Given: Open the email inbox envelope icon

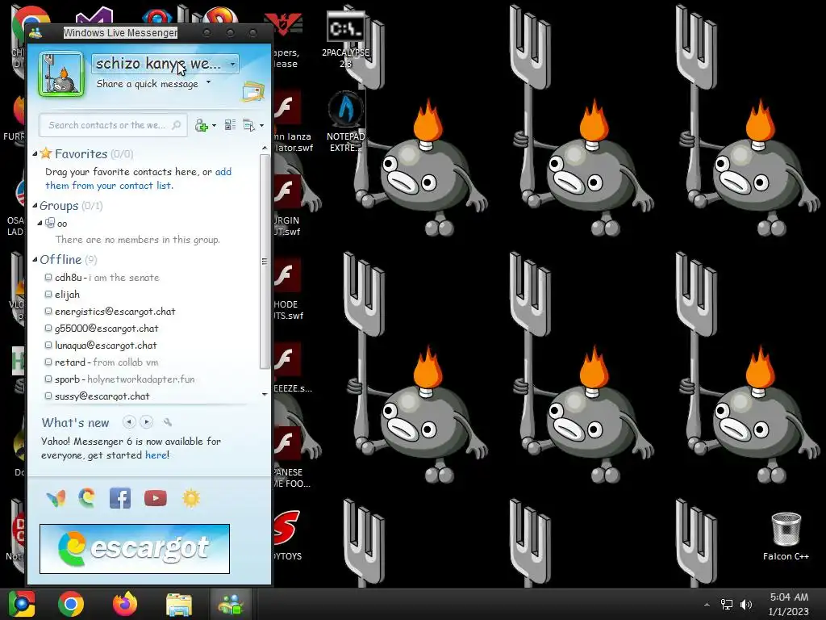Looking at the screenshot, I should tap(252, 91).
